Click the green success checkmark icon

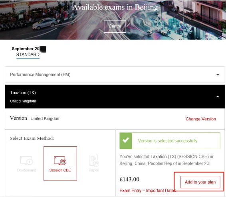[x=126, y=141]
